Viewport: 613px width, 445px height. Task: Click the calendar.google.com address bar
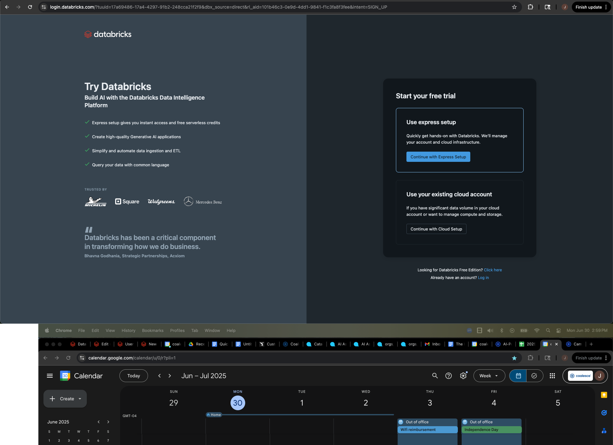click(x=294, y=358)
